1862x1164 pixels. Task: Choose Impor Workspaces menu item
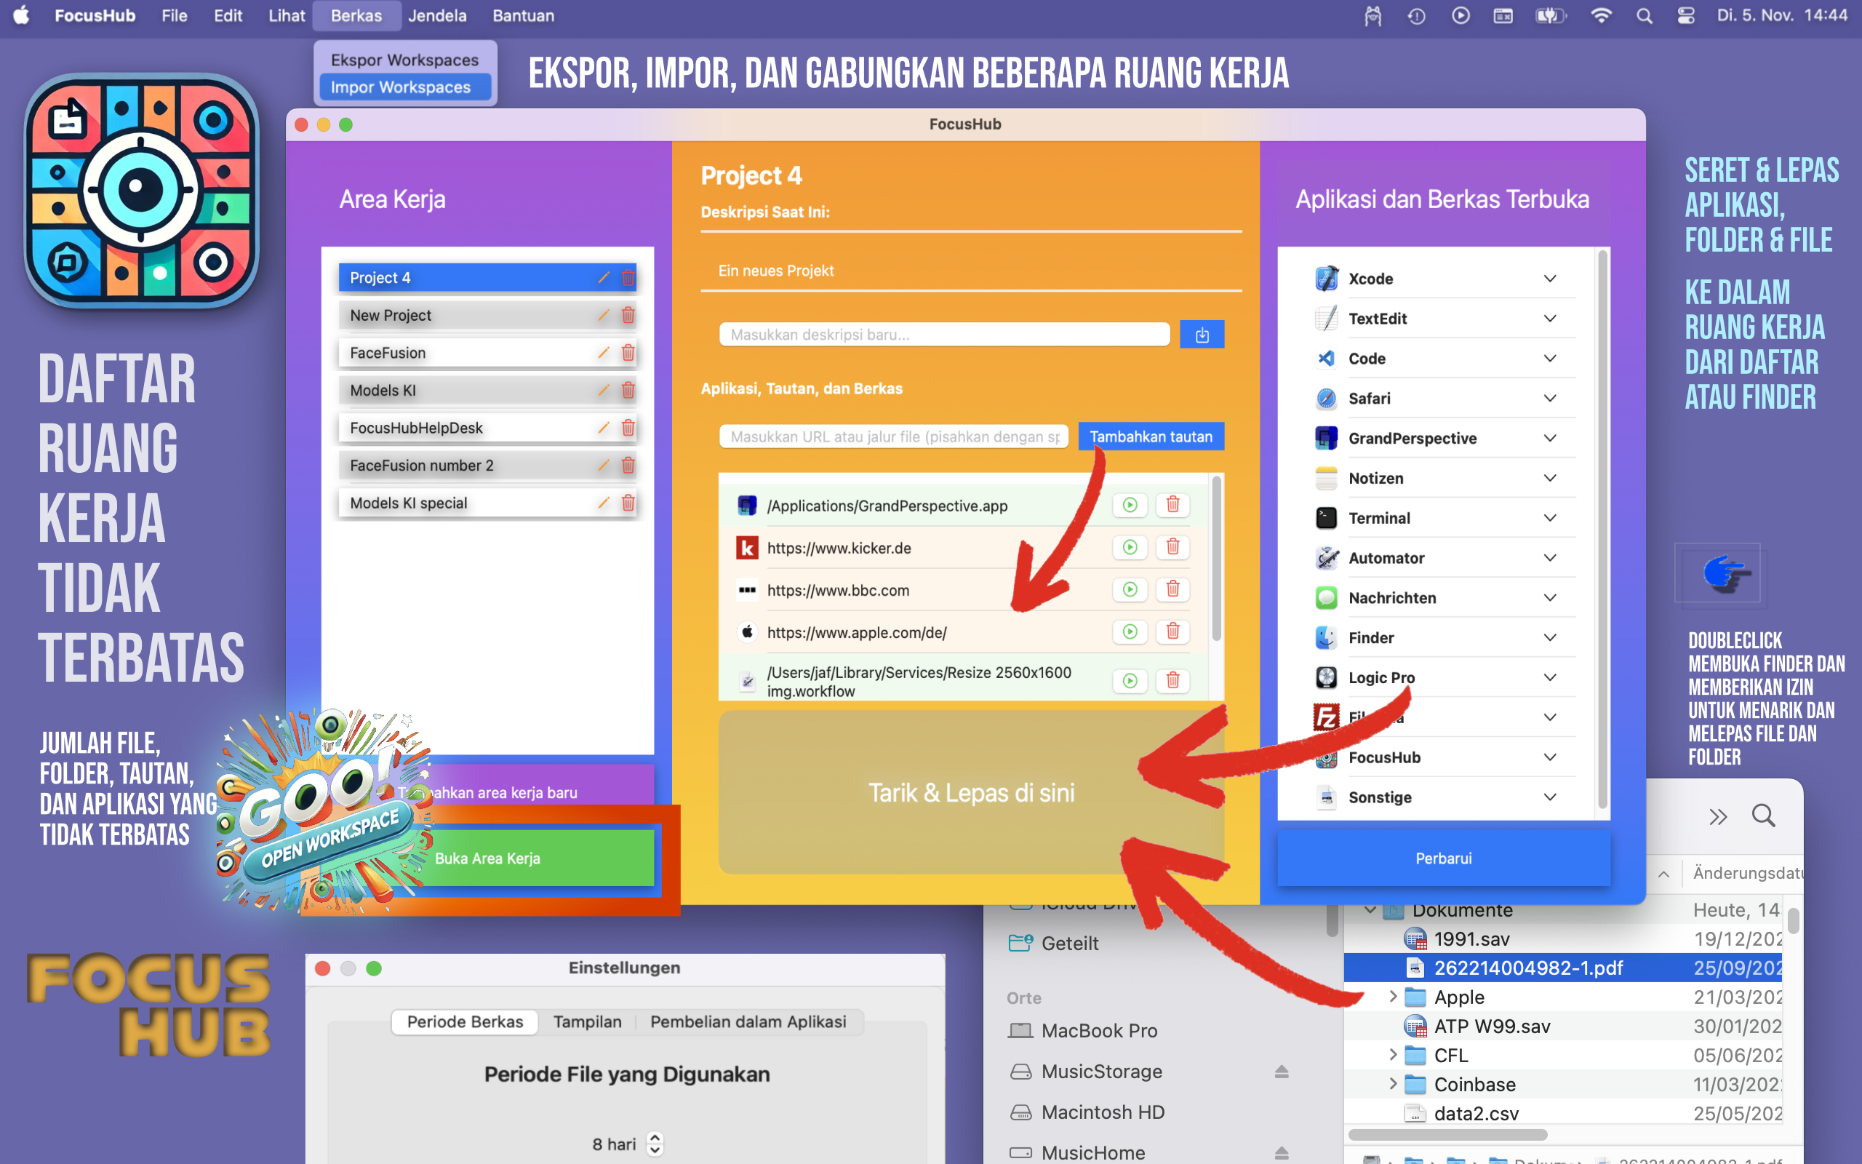(x=401, y=87)
